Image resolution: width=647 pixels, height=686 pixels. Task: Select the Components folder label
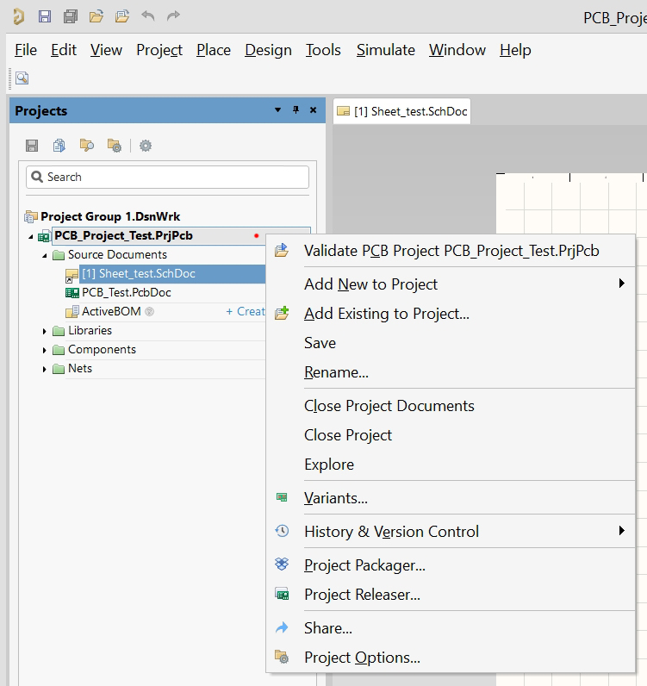point(102,350)
